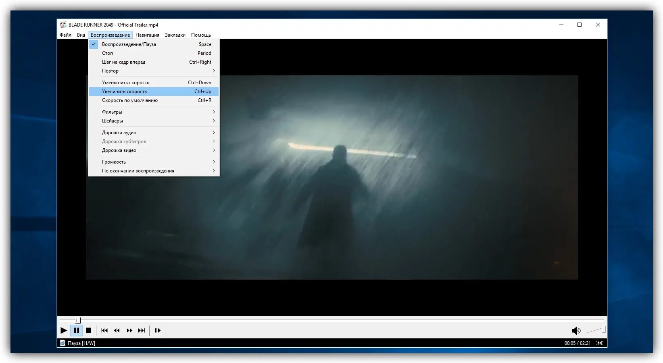
Task: Click the seek bar thumb
Action: pyautogui.click(x=78, y=320)
